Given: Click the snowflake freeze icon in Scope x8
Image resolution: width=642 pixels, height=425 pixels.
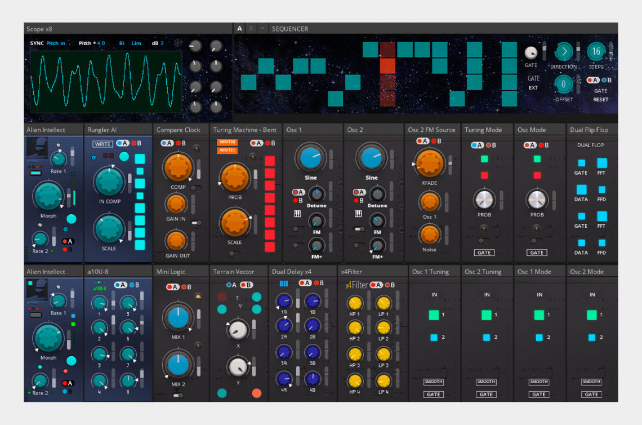Looking at the screenshot, I should click(x=177, y=43).
